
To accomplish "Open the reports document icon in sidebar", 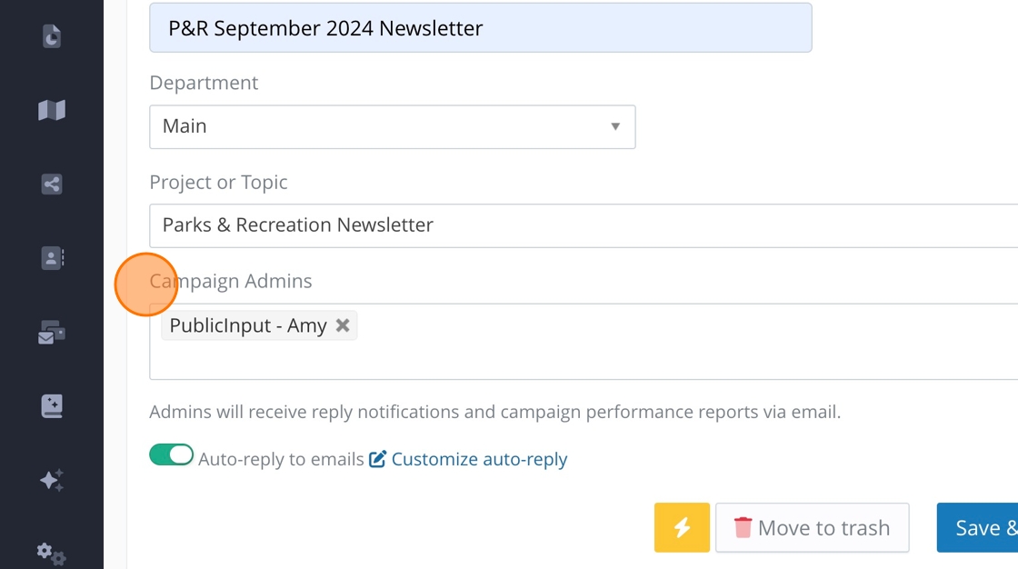I will click(x=52, y=36).
